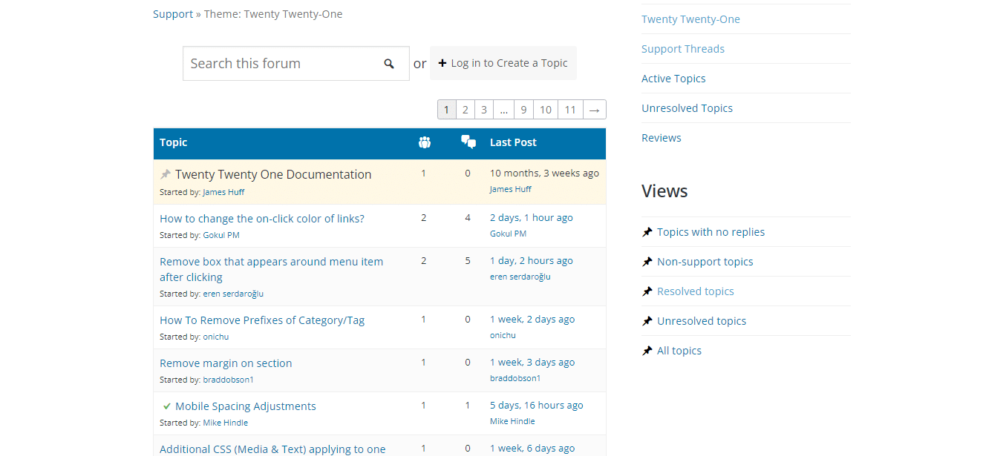Open the Support breadcrumb link
The width and height of the screenshot is (1006, 456).
tap(172, 13)
